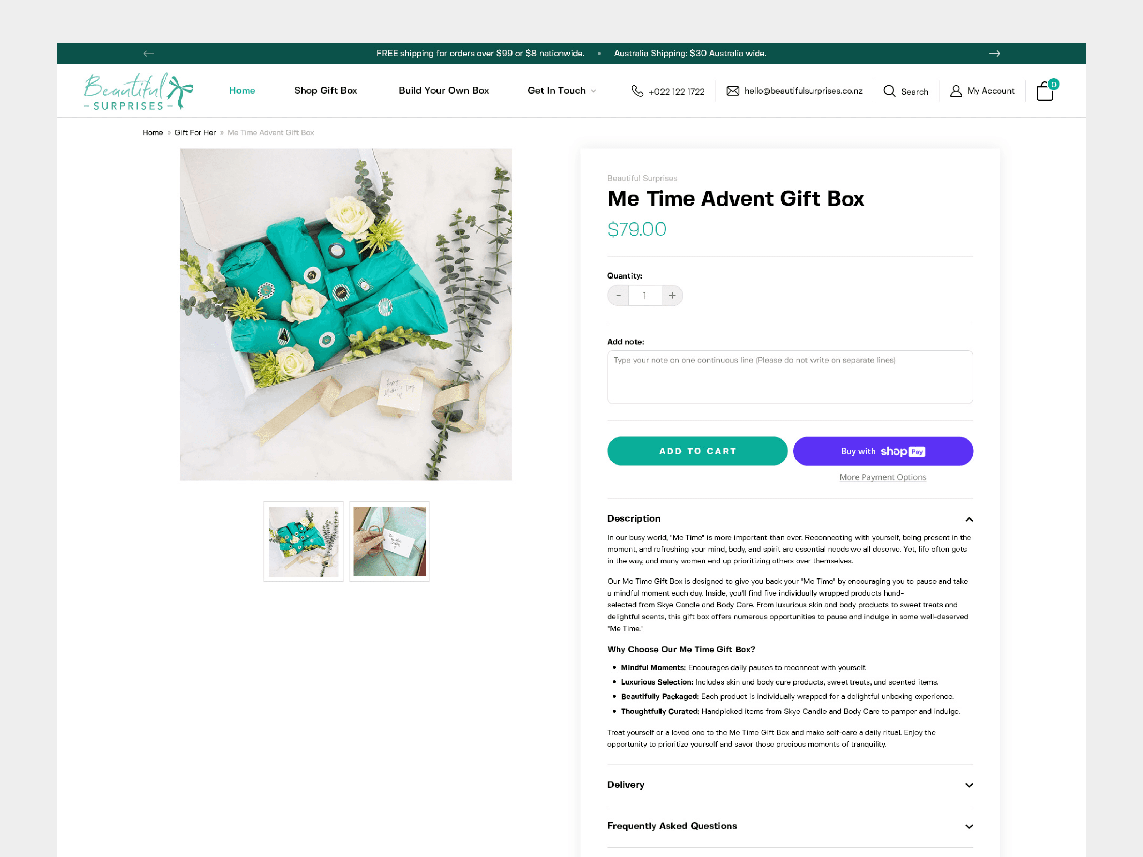Viewport: 1143px width, 857px height.
Task: Click the email envelope icon
Action: [732, 91]
